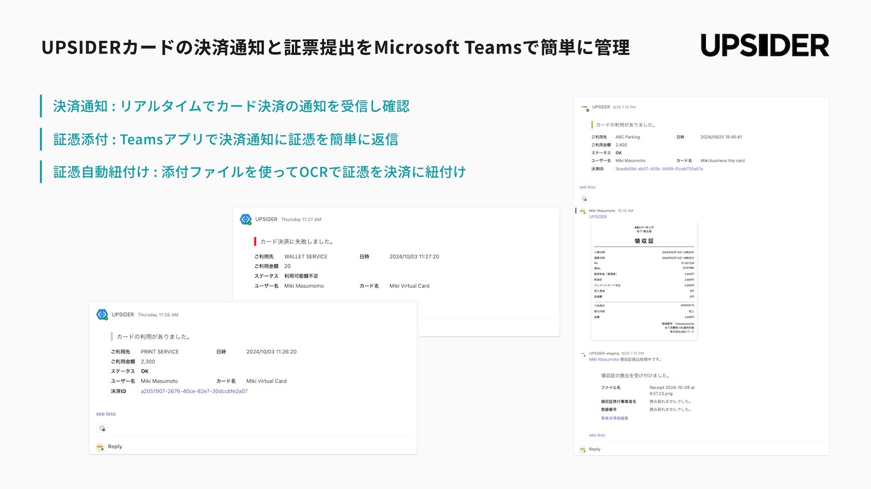Click file name Receipt 2024-10-09 at 9.57.23.png

coord(672,390)
